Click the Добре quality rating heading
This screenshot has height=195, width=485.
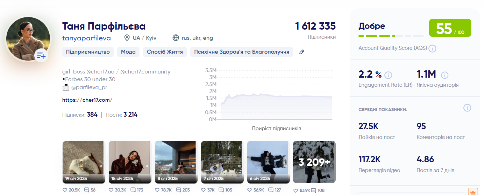372,26
